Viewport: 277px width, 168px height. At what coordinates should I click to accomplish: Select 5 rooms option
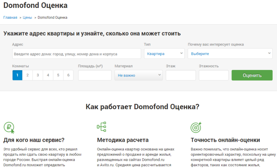point(58,75)
